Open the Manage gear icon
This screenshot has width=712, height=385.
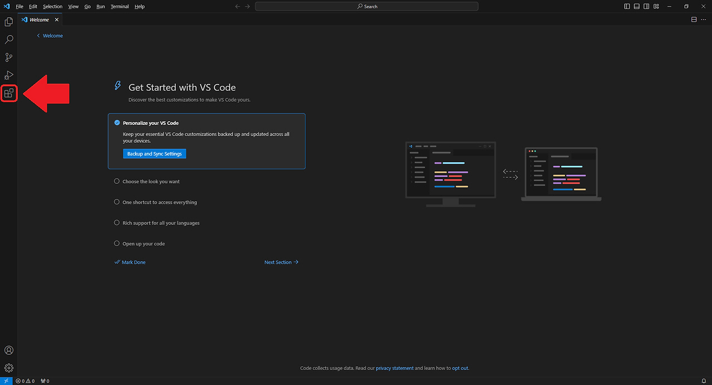(9, 368)
